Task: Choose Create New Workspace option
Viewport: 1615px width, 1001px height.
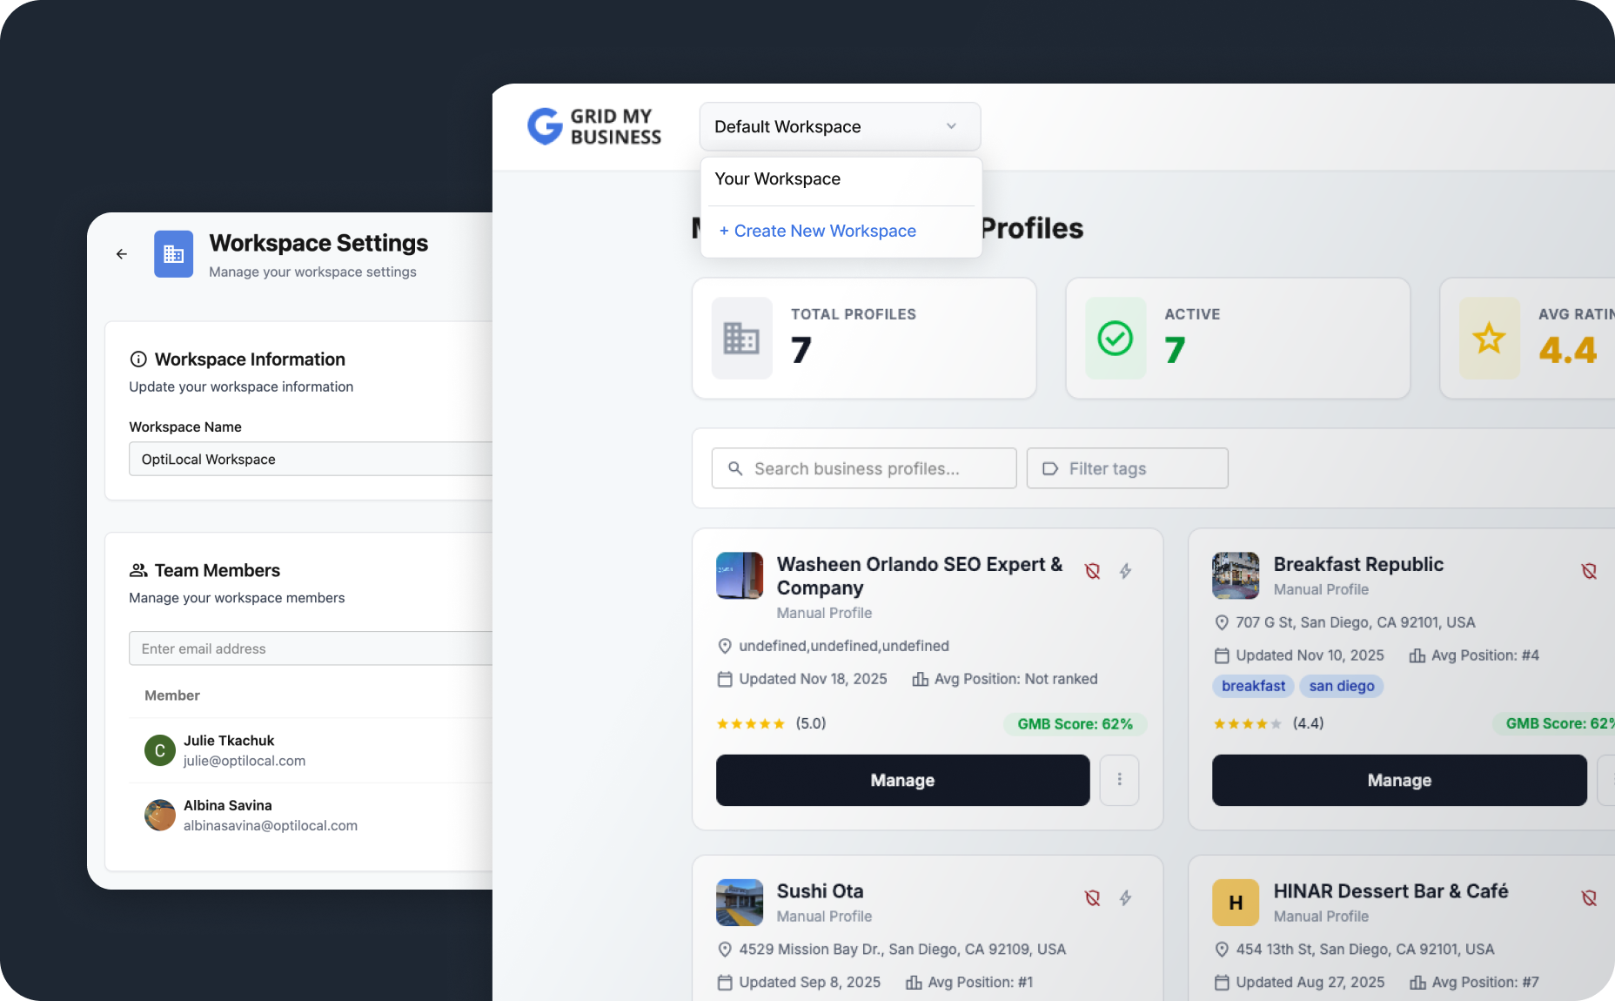Action: click(817, 231)
